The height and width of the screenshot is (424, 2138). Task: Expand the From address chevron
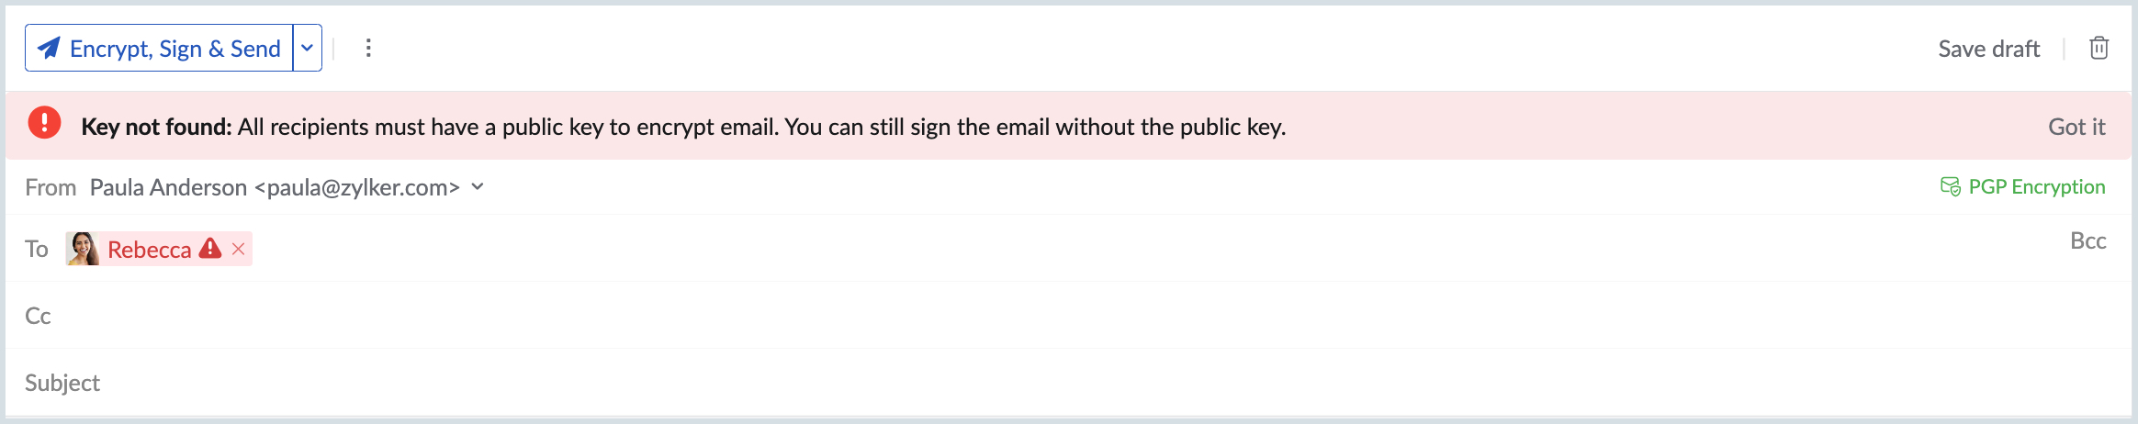pos(478,186)
